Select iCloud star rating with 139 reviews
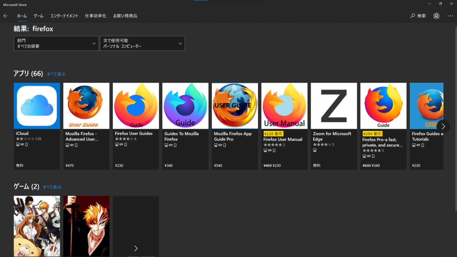Image resolution: width=457 pixels, height=257 pixels. pos(29,139)
